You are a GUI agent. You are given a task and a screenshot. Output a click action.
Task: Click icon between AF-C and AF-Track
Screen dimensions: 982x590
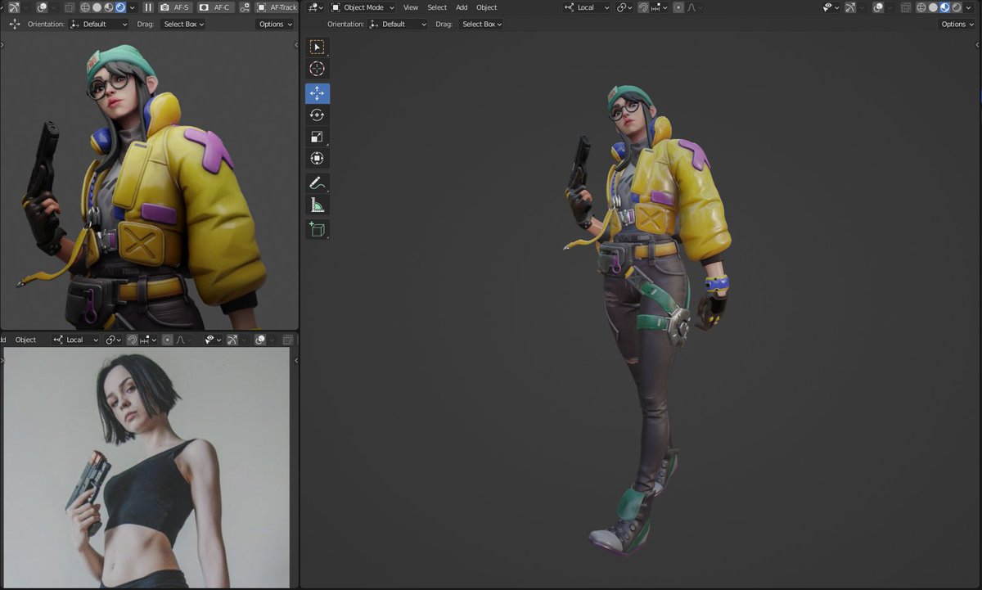tap(244, 7)
